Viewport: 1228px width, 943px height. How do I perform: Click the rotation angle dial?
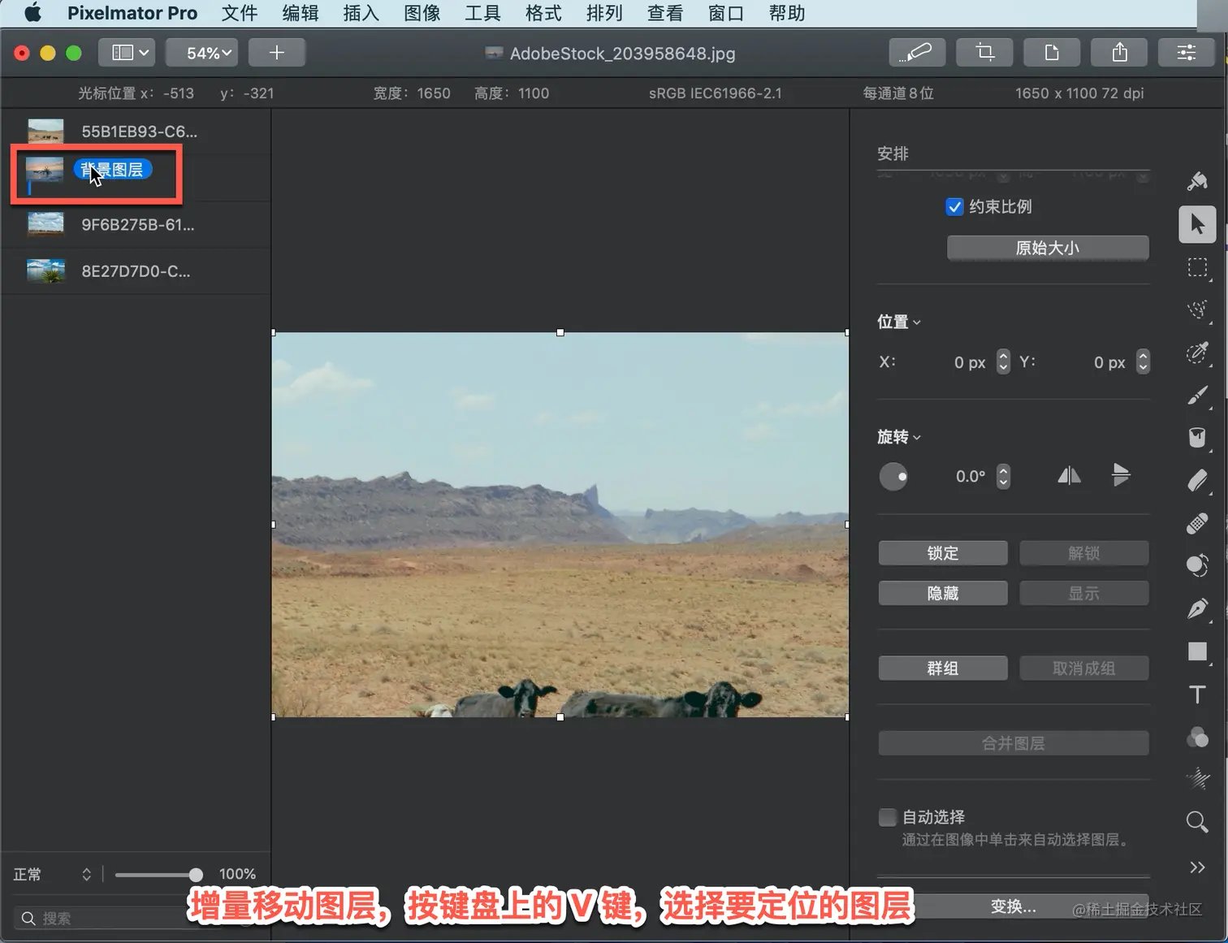tap(893, 477)
